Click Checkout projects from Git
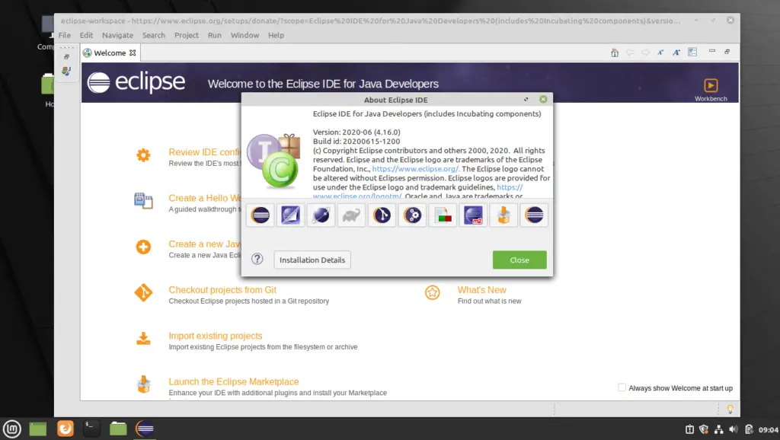Viewport: 780px width, 440px height. tap(222, 289)
